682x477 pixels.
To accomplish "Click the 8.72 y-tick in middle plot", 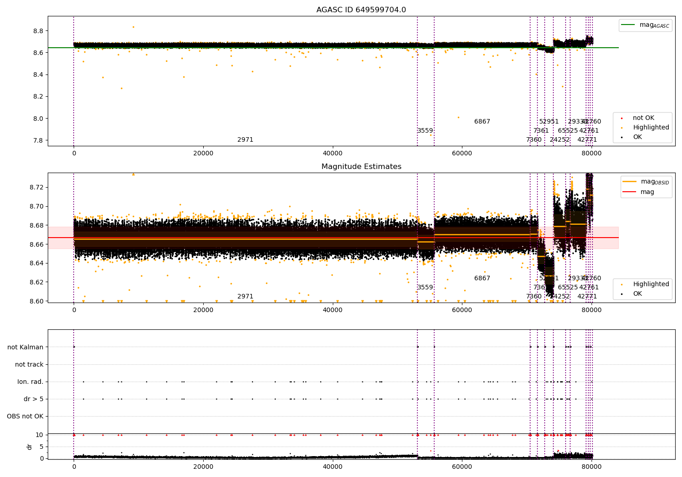I will pyautogui.click(x=36, y=187).
